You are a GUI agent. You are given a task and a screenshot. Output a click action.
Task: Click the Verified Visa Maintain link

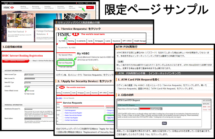(x=71, y=120)
